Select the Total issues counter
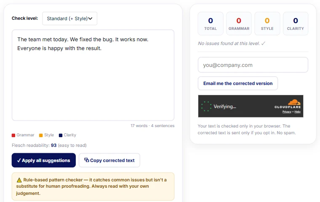 coord(211,24)
